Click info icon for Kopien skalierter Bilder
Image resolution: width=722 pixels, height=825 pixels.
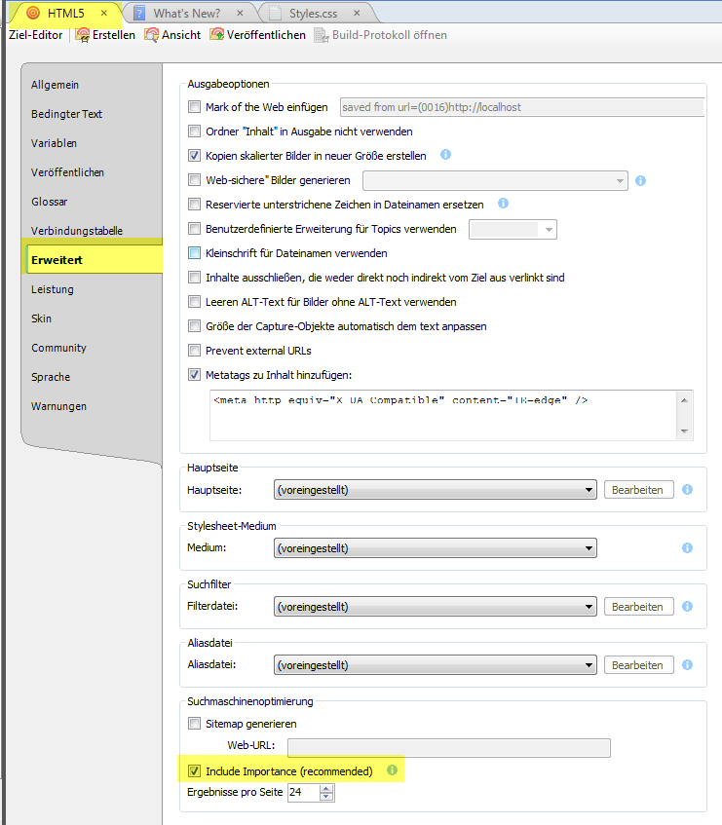[446, 155]
